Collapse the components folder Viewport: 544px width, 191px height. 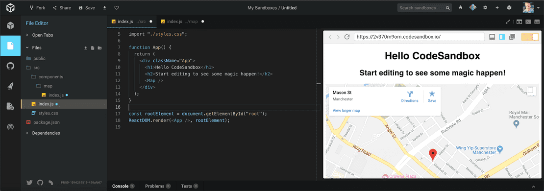click(64, 76)
